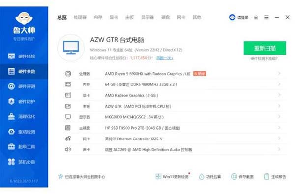Click 生成报告 generate report button
The image size is (295, 194).
[275, 177]
